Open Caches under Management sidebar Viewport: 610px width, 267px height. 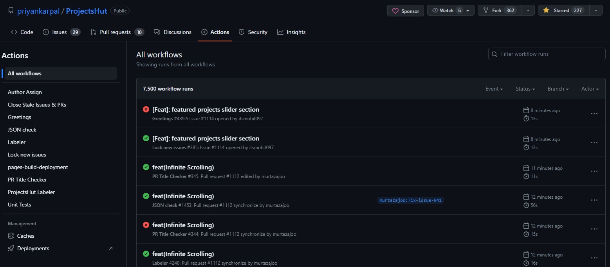[x=26, y=236]
